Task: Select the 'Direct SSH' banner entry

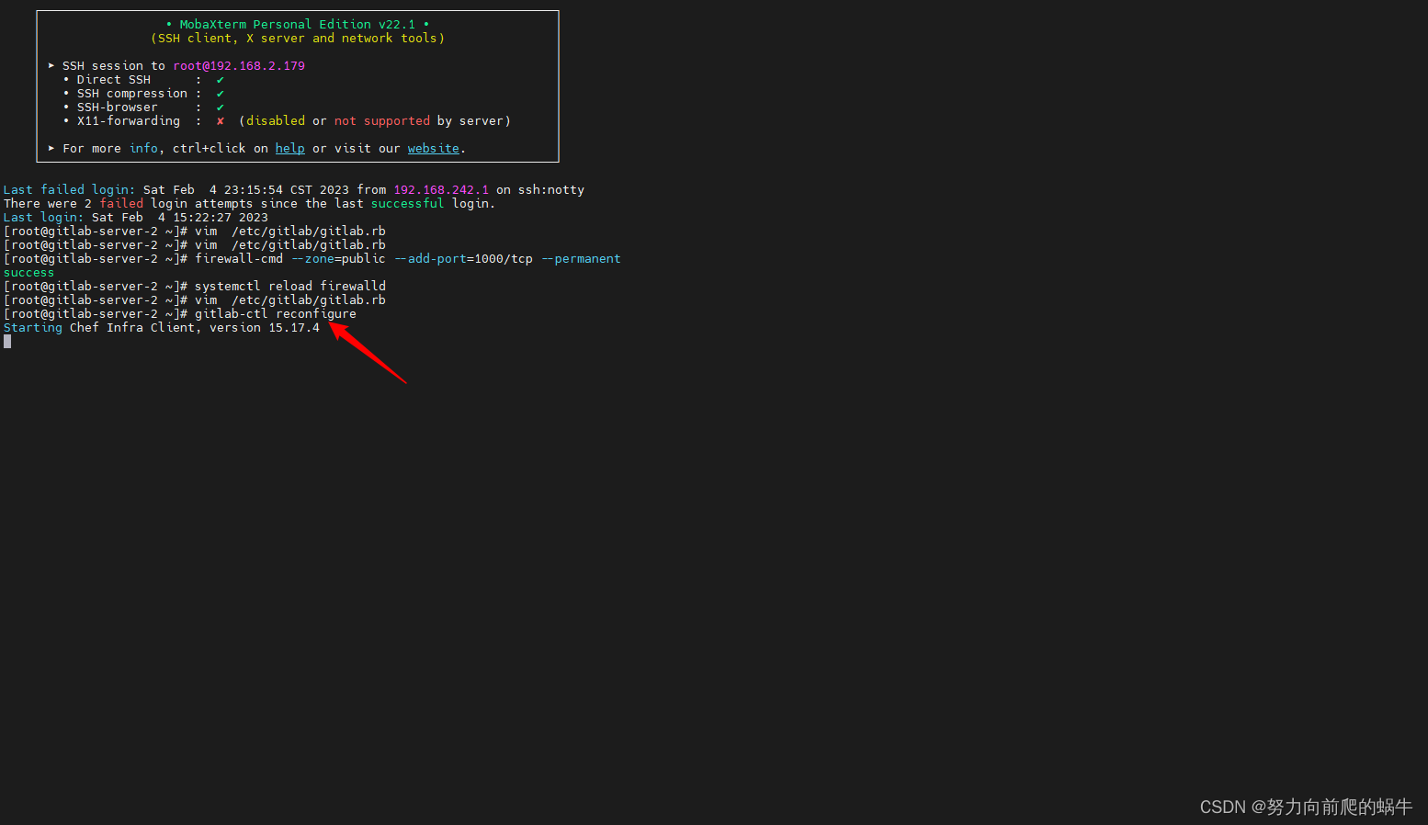Action: pos(113,79)
